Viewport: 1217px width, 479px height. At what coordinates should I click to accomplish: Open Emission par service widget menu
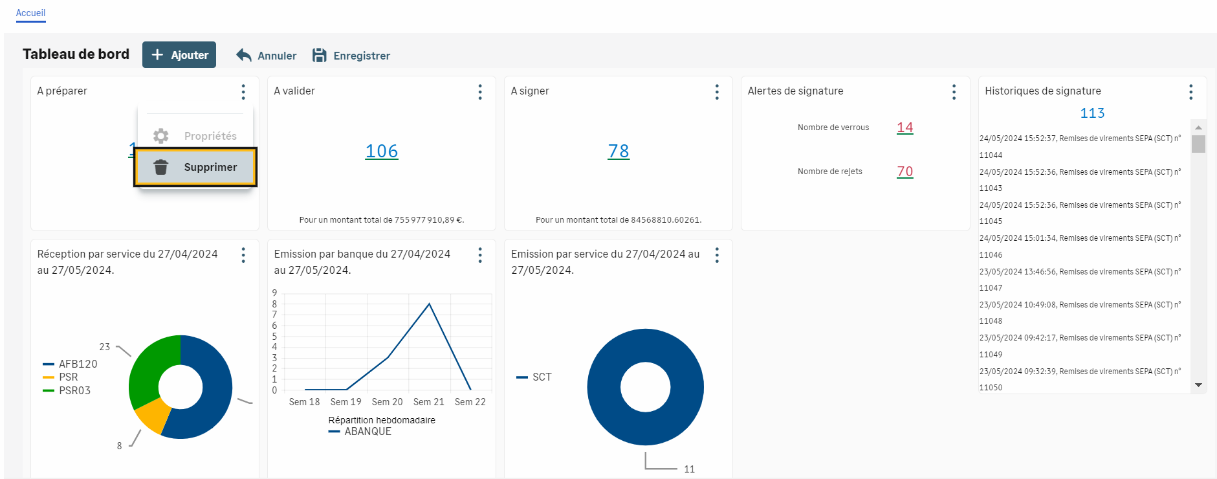(x=717, y=255)
